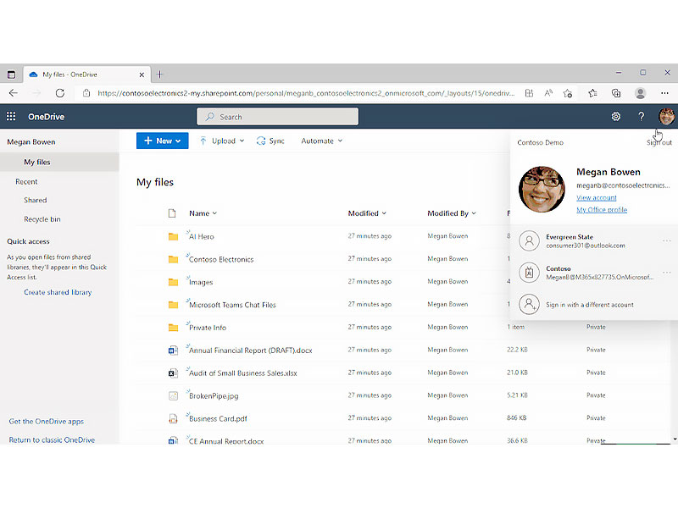
Task: Click the Evergreen State account avatar icon
Action: 529,240
